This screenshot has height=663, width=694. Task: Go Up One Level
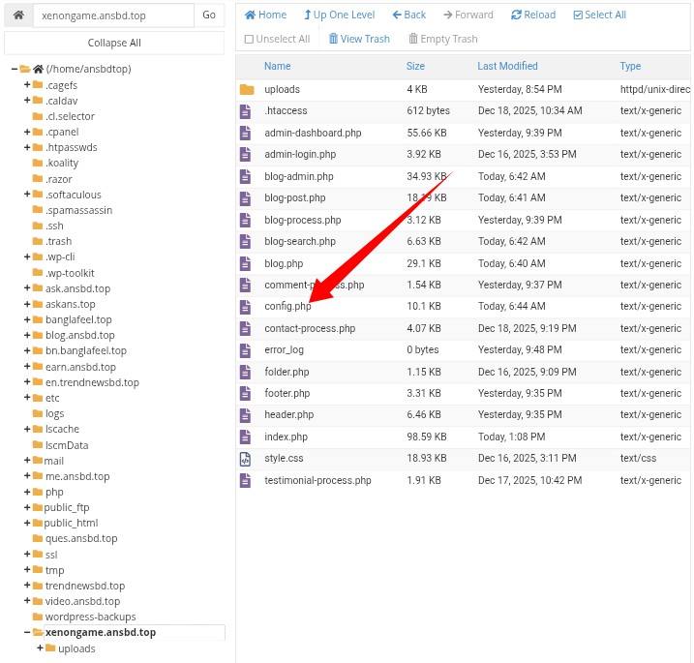(339, 15)
